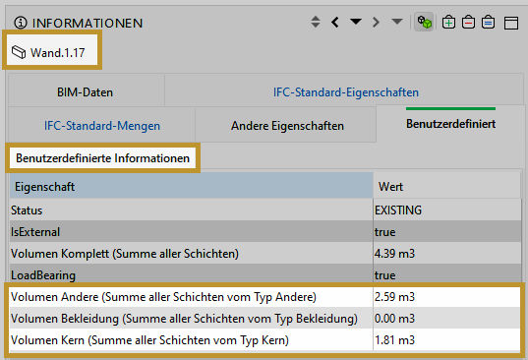Click the up/down sort arrows icon
The width and height of the screenshot is (528, 360).
click(316, 22)
